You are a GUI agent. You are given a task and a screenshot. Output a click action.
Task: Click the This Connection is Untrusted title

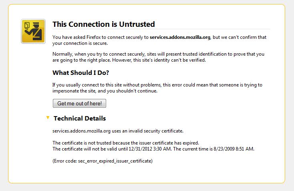click(x=104, y=24)
